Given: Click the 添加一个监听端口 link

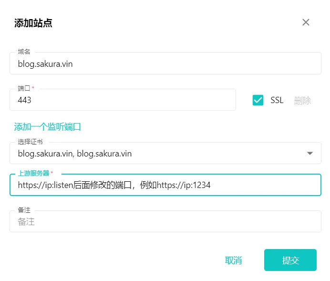Looking at the screenshot, I should 48,127.
